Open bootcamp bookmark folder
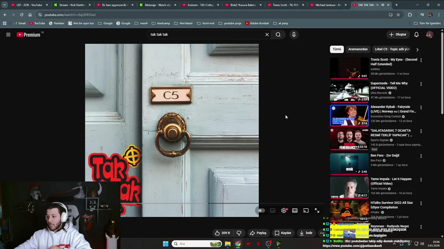This screenshot has width=444, height=249. [x=161, y=23]
